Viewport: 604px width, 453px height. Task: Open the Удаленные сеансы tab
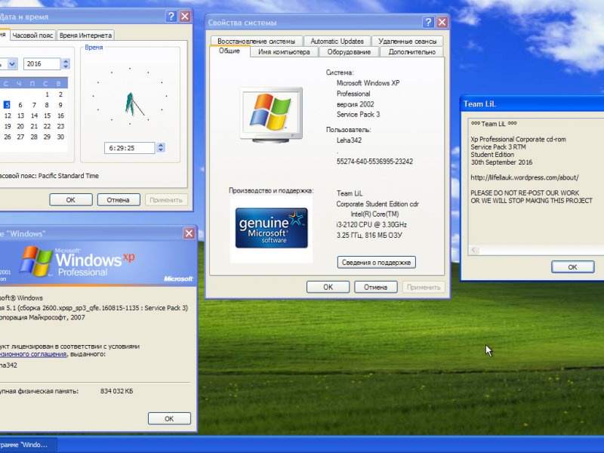(x=407, y=41)
